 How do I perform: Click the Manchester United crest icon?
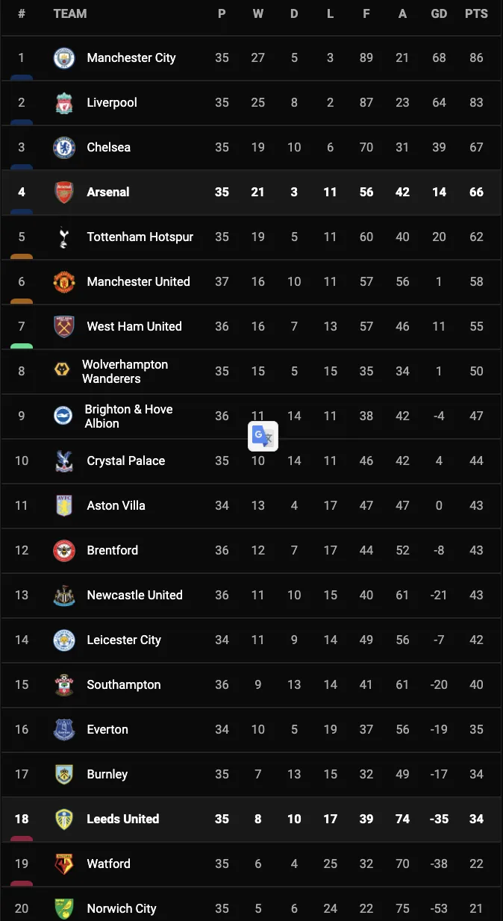64,282
